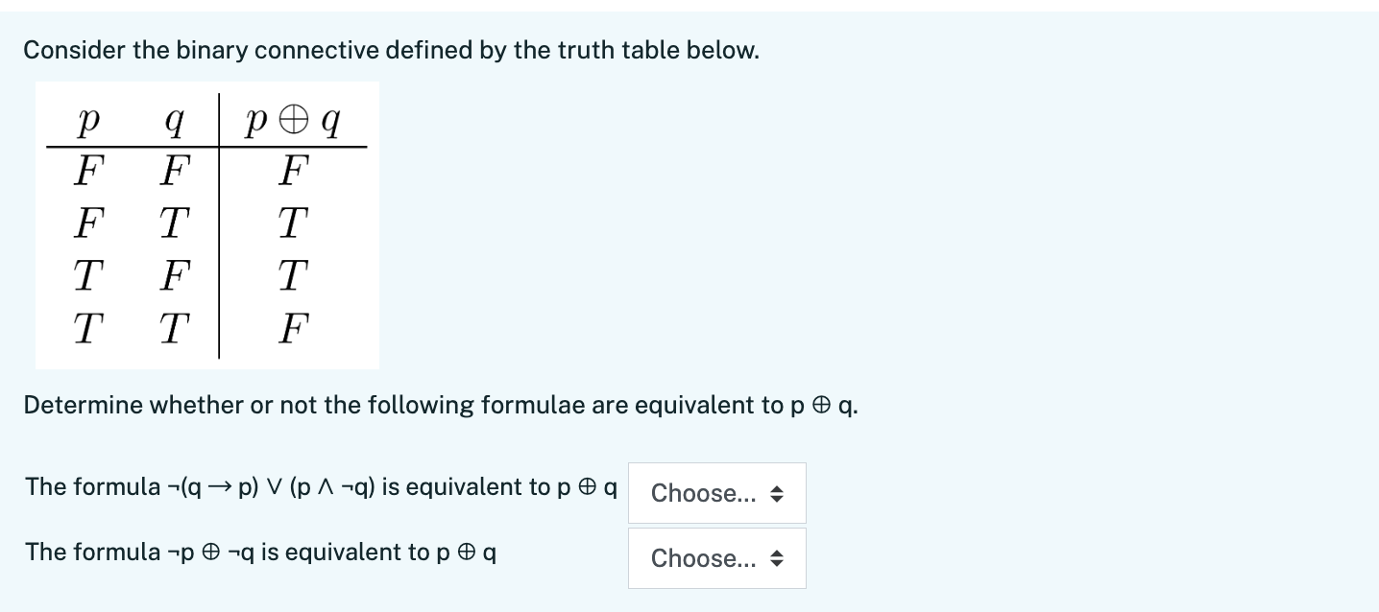Click the 'Consider the binary connective' intro text
The width and height of the screenshot is (1379, 612).
(x=391, y=50)
